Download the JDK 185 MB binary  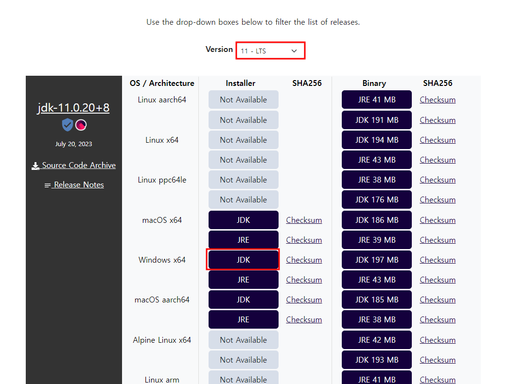click(x=377, y=300)
